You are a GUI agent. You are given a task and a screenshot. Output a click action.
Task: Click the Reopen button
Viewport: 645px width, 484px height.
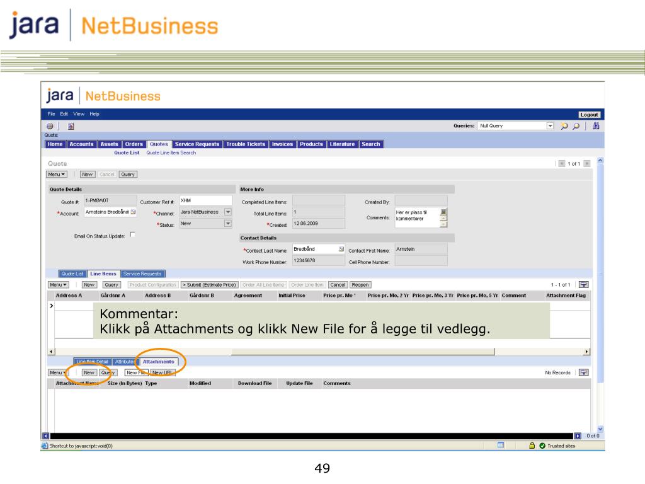360,285
